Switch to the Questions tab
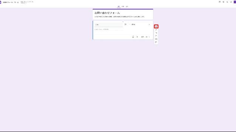 (x=119, y=7)
